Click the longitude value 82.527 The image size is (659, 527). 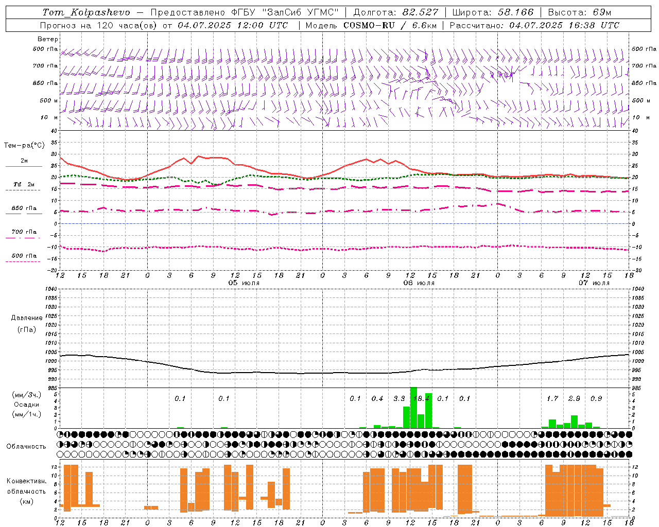(x=421, y=12)
